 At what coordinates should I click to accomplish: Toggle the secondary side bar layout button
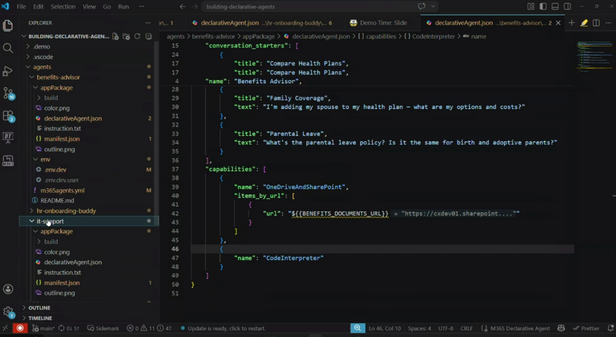568,7
